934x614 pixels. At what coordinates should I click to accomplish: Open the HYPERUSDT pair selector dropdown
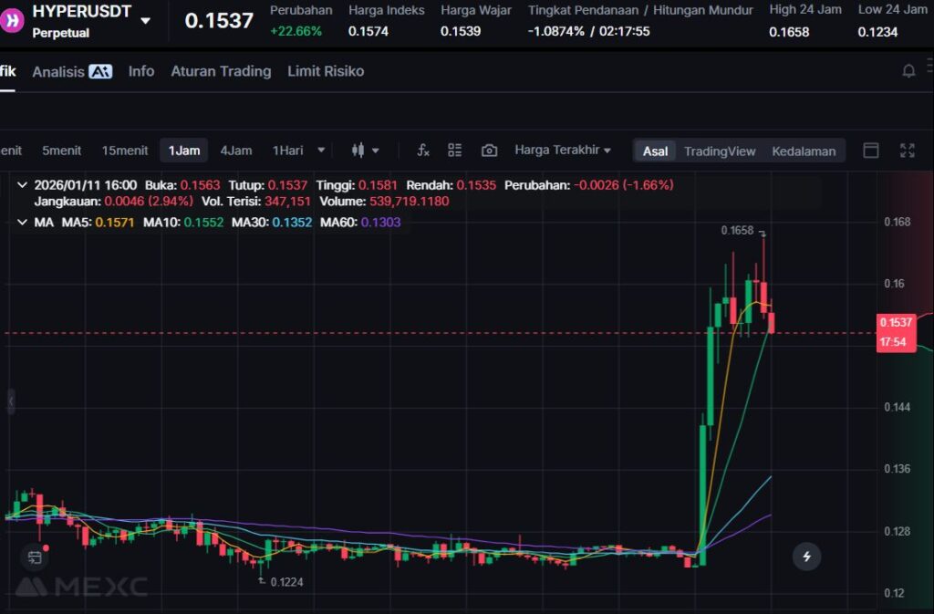coord(146,20)
